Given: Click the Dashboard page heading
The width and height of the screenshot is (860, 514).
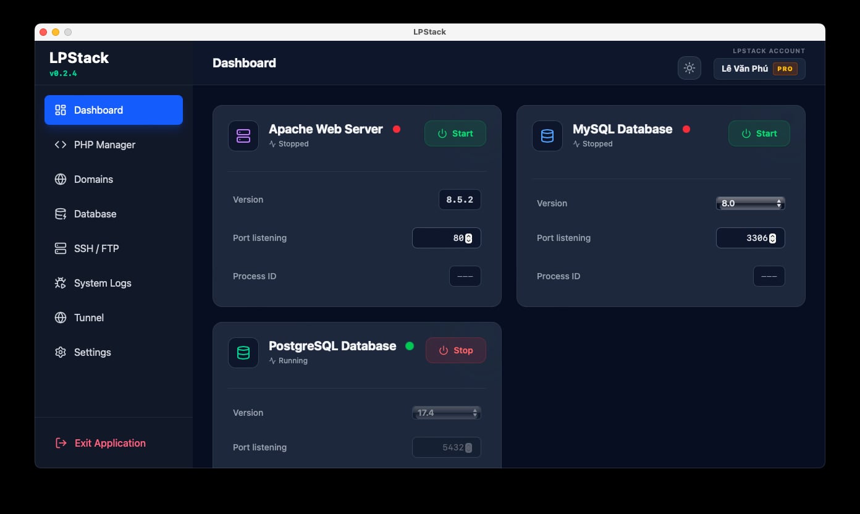Looking at the screenshot, I should pyautogui.click(x=244, y=63).
